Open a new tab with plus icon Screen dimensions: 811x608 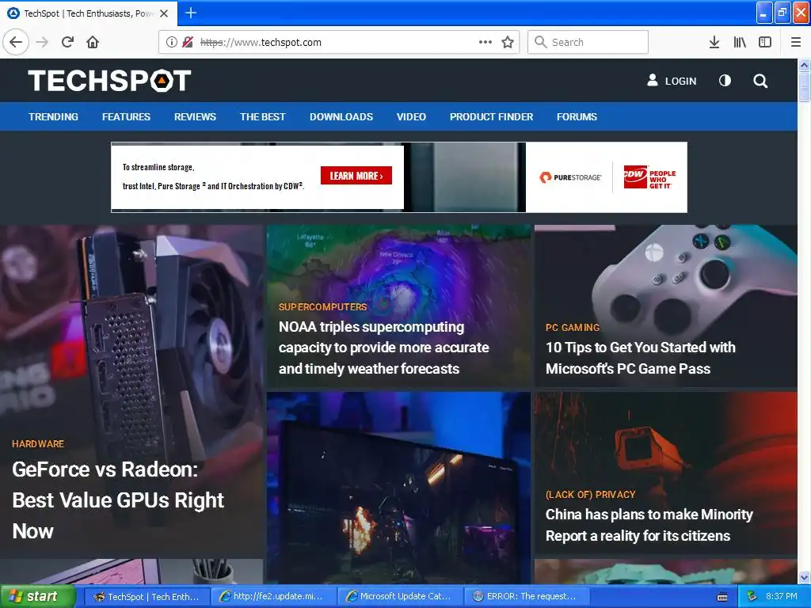(x=190, y=13)
